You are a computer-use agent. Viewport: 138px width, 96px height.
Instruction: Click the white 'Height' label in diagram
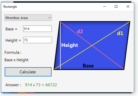point(70,45)
